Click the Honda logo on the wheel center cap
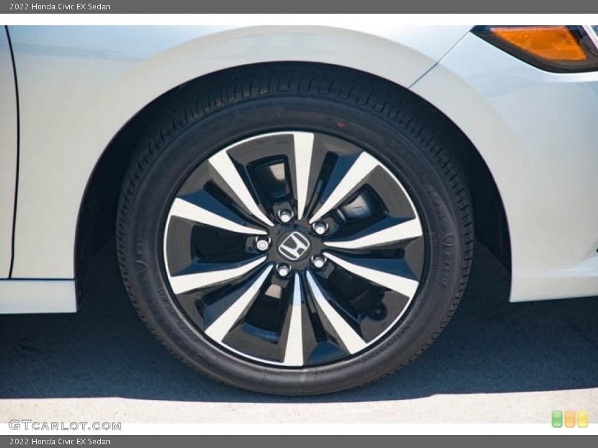 (x=294, y=246)
